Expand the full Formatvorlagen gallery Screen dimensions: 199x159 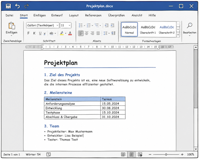(178, 35)
